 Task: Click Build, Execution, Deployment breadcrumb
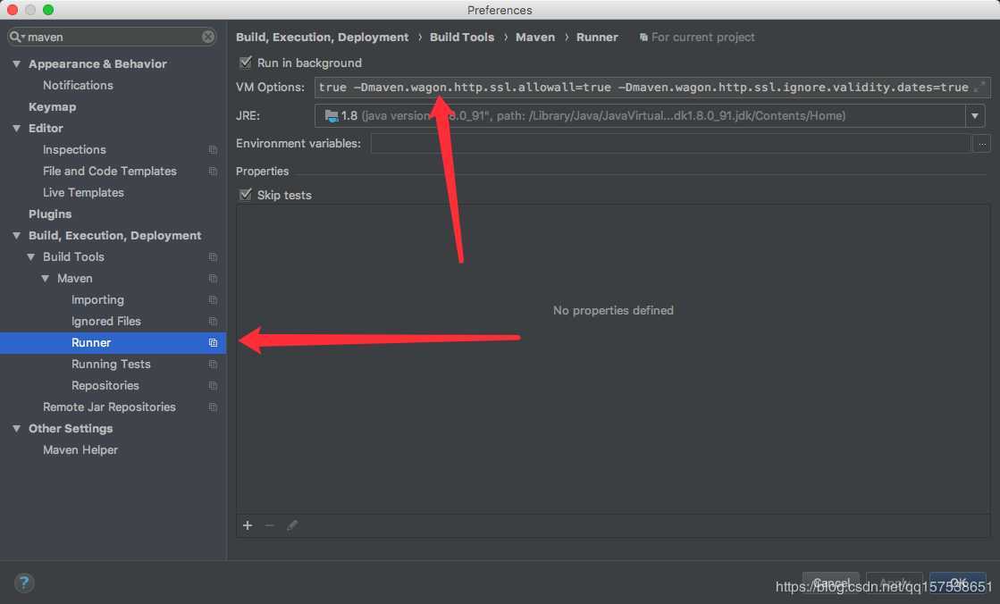click(322, 37)
